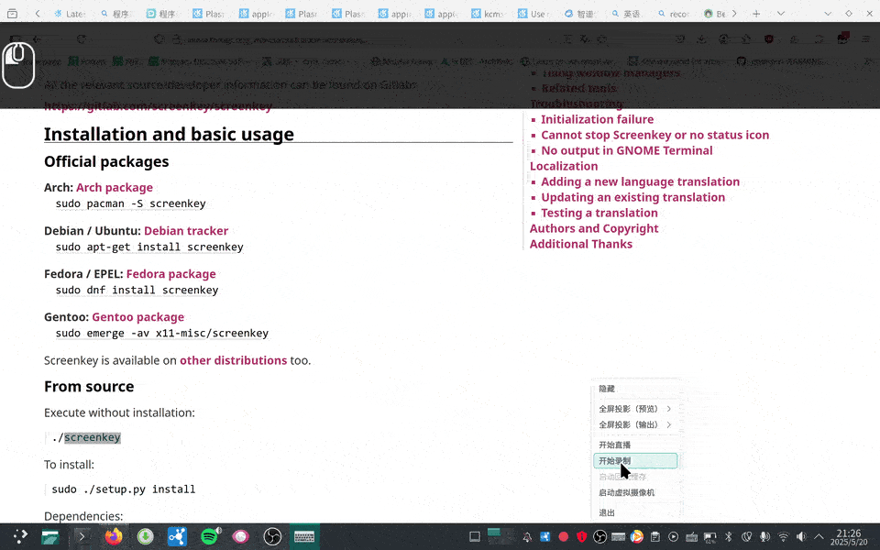Open the pink round app taskbar icon

pyautogui.click(x=241, y=536)
